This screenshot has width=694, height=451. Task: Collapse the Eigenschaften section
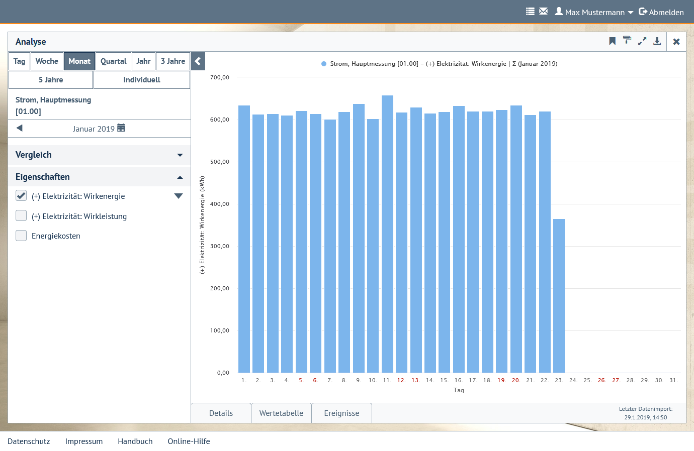(180, 177)
